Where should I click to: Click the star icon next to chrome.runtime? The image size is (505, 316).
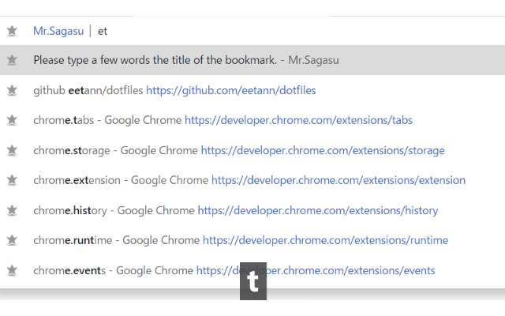pyautogui.click(x=12, y=240)
